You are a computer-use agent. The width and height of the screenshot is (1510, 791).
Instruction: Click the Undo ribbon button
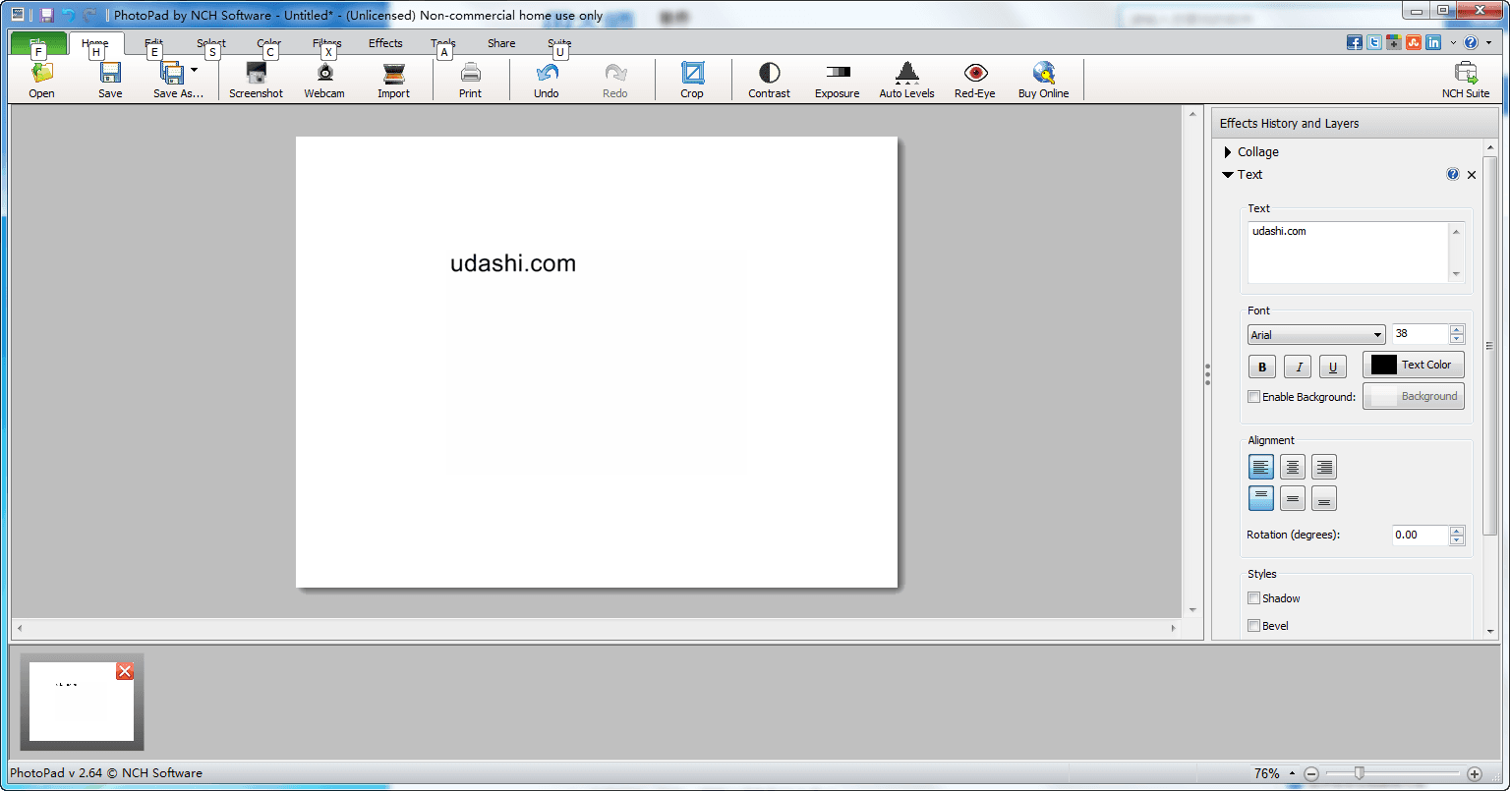[547, 80]
